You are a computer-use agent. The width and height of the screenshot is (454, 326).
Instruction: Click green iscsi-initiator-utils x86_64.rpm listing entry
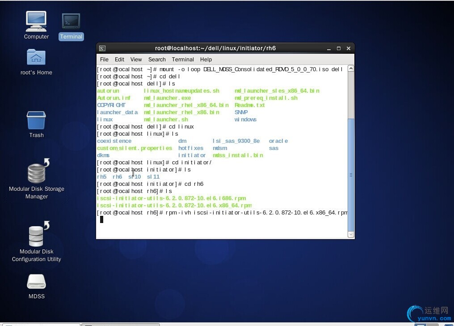click(x=174, y=206)
